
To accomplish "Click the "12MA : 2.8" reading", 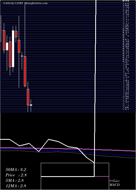I will click(x=16, y=186).
